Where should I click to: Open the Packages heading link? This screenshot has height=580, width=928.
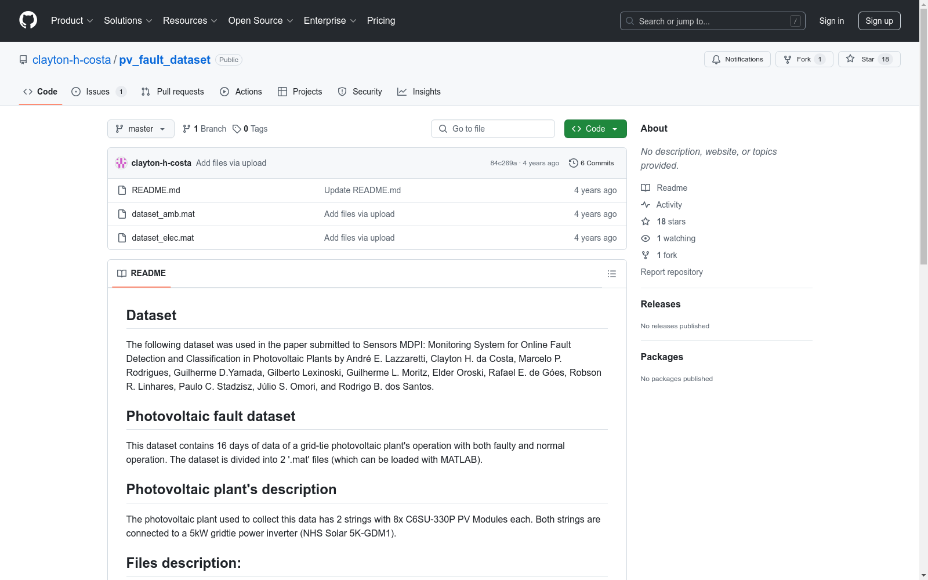[x=662, y=357]
